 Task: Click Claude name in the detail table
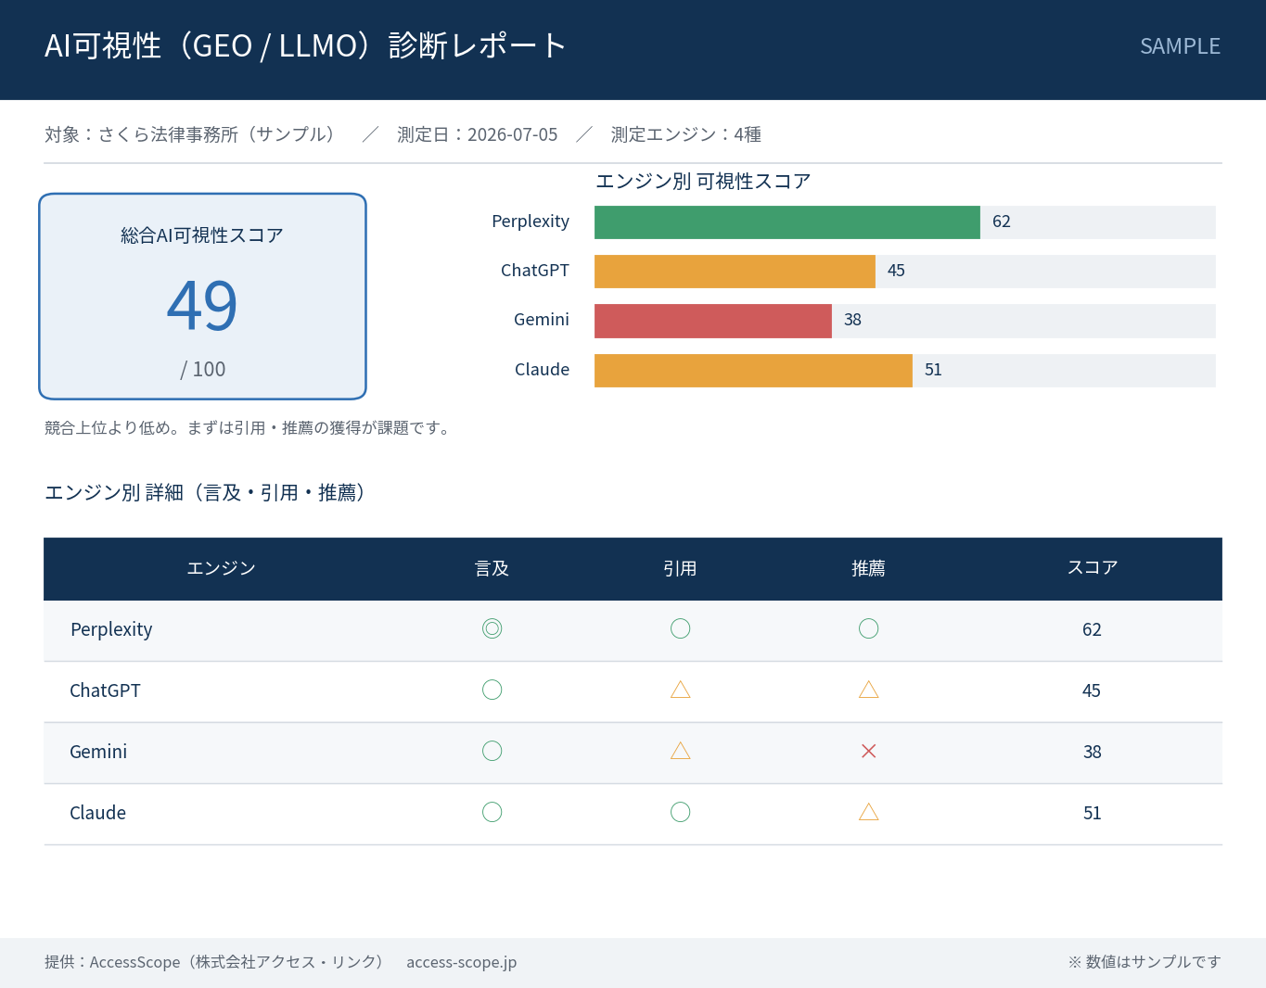(x=97, y=813)
